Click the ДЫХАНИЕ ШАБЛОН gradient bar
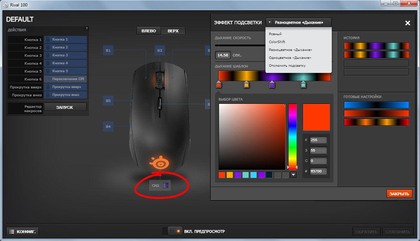Screen dimensions: 420x241 274,76
